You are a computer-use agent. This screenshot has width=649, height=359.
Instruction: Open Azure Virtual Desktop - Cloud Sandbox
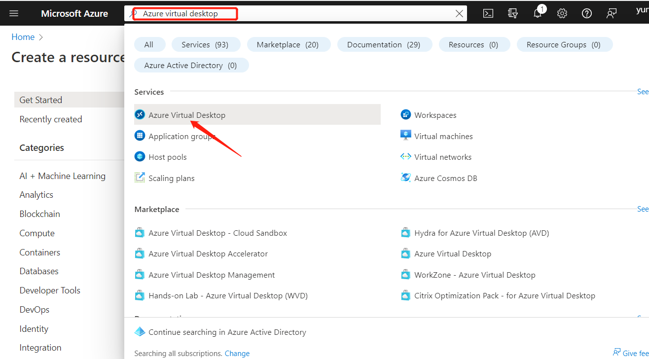click(x=218, y=233)
